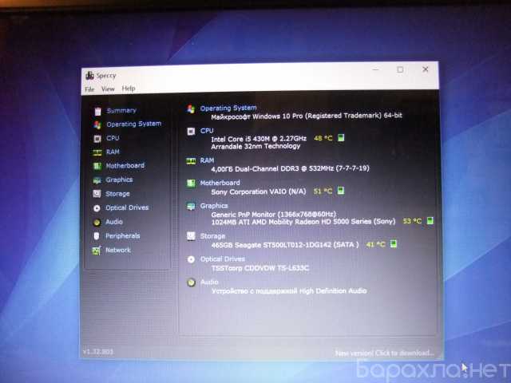The height and width of the screenshot is (383, 511).
Task: Open the View menu
Action: coord(108,89)
